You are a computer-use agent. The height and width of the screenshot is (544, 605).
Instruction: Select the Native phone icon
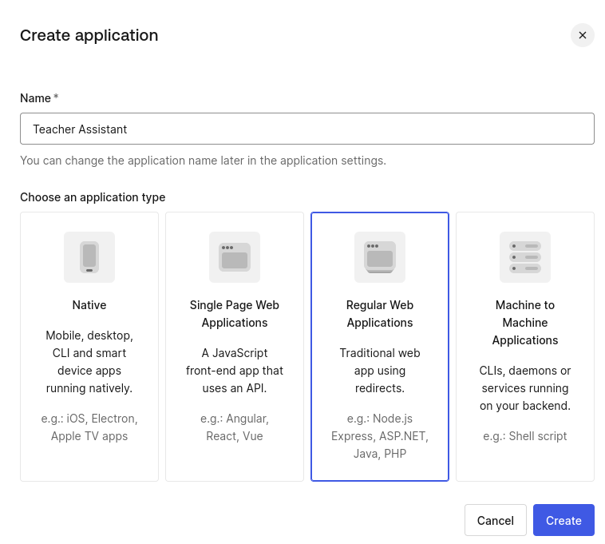tap(89, 257)
